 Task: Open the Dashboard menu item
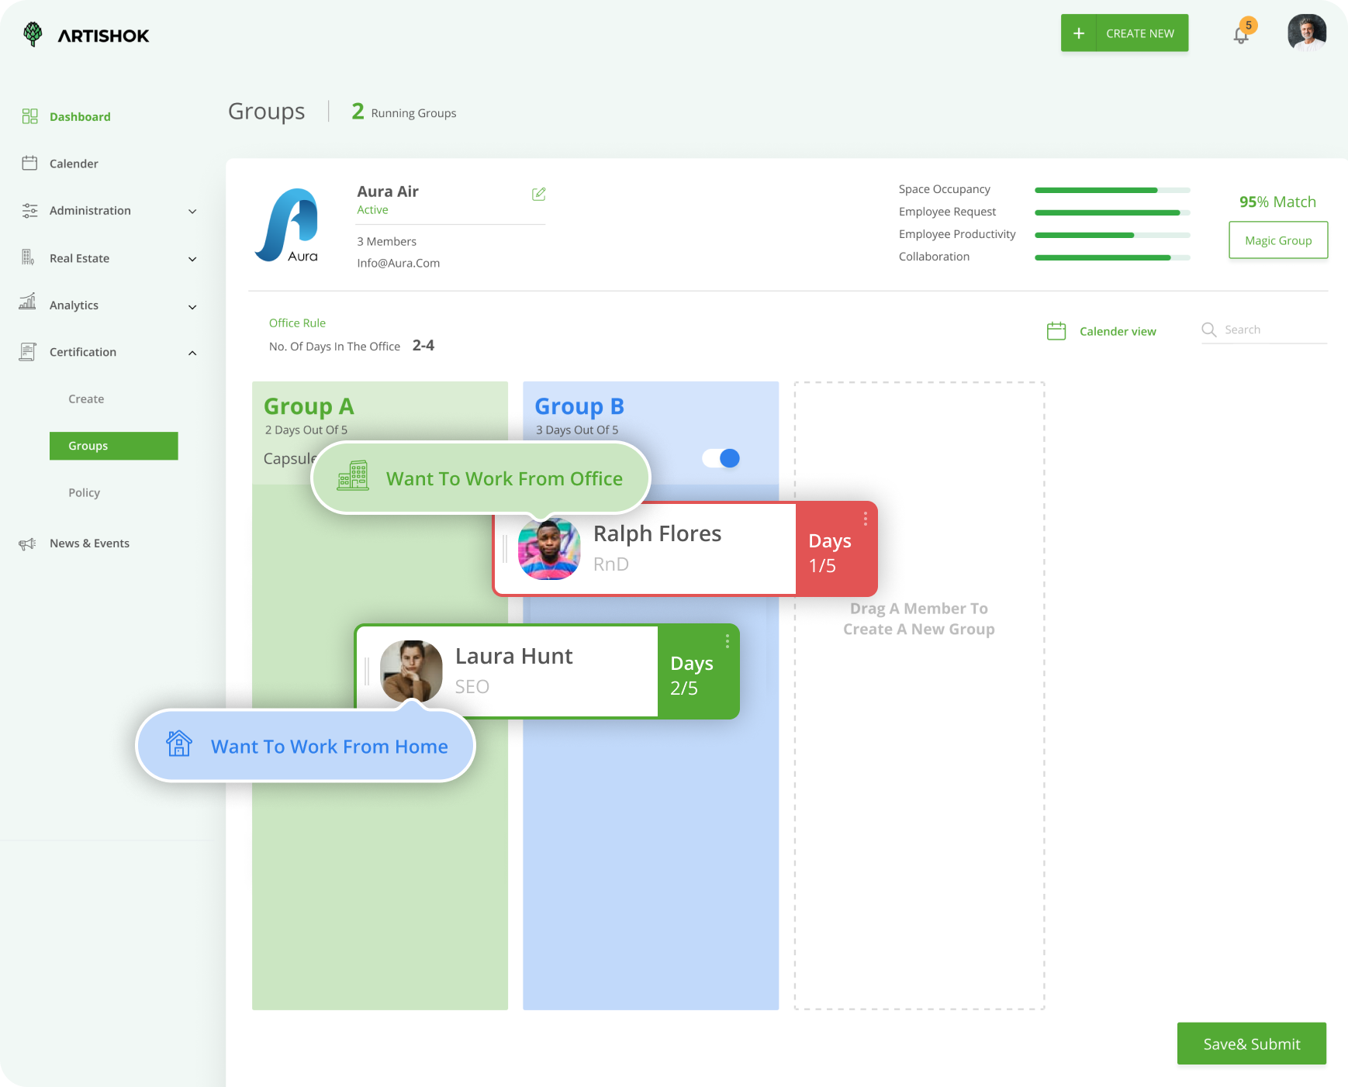tap(80, 117)
